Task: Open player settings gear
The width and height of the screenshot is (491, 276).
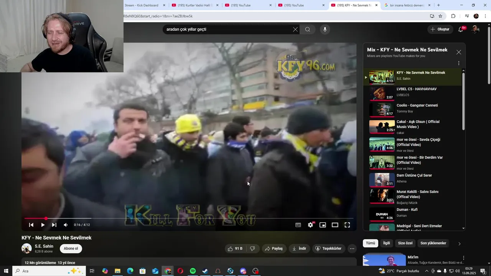Action: coord(310,225)
